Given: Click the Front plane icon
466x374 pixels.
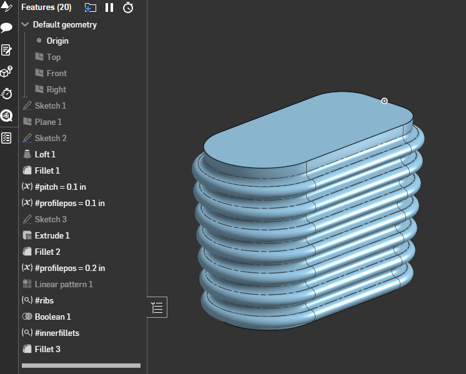Looking at the screenshot, I should 39,73.
